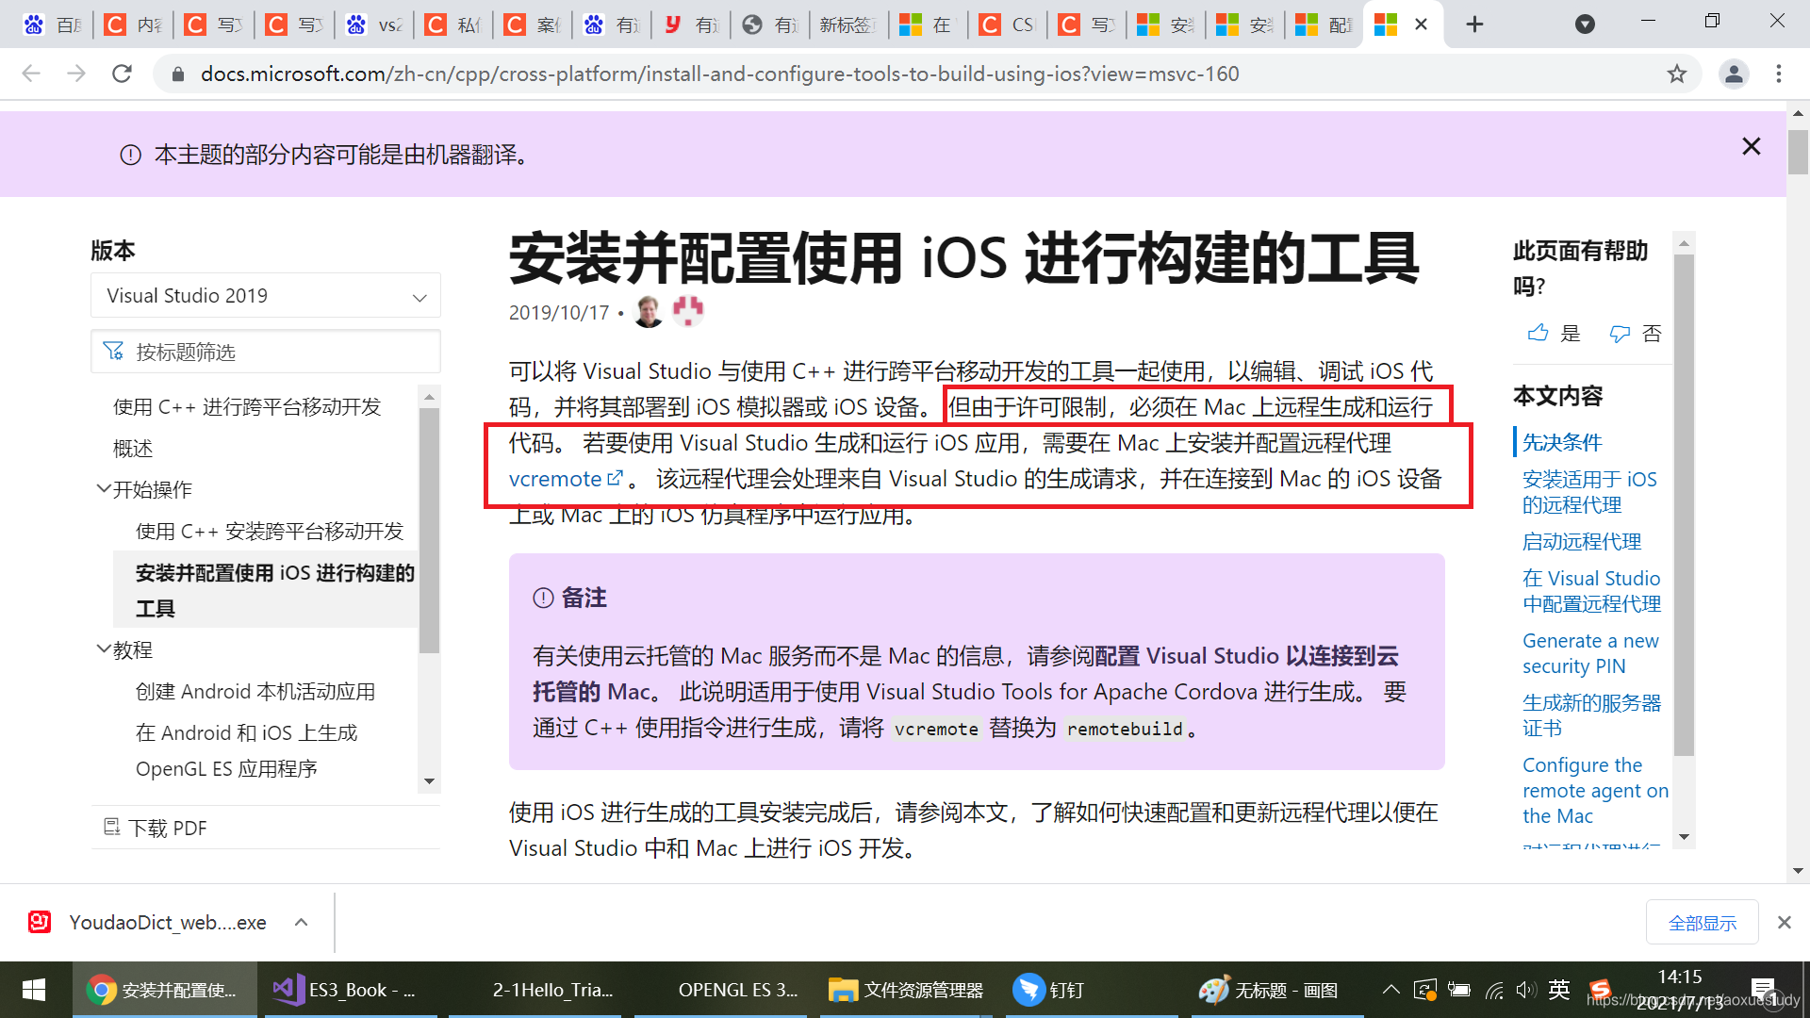Image resolution: width=1810 pixels, height=1018 pixels.
Task: Bookmark this page with the star icon
Action: click(1676, 74)
